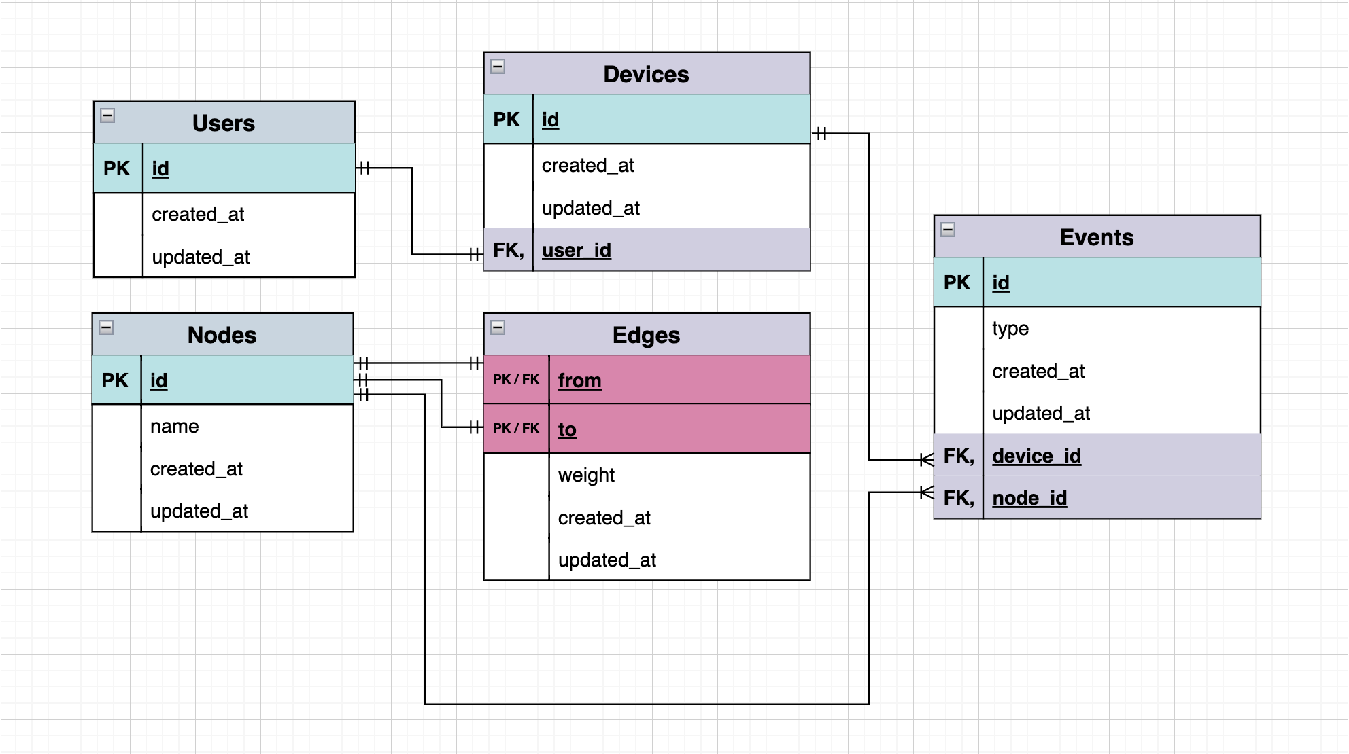Select the Events table title
Viewport: 1349px width, 754px height.
click(1097, 237)
